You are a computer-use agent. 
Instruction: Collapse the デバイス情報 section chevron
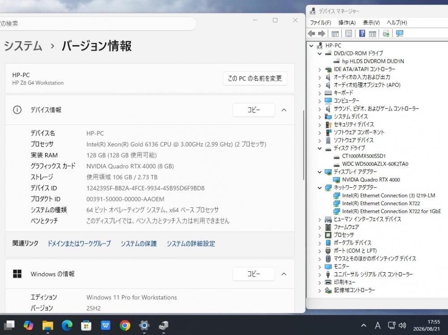(284, 110)
